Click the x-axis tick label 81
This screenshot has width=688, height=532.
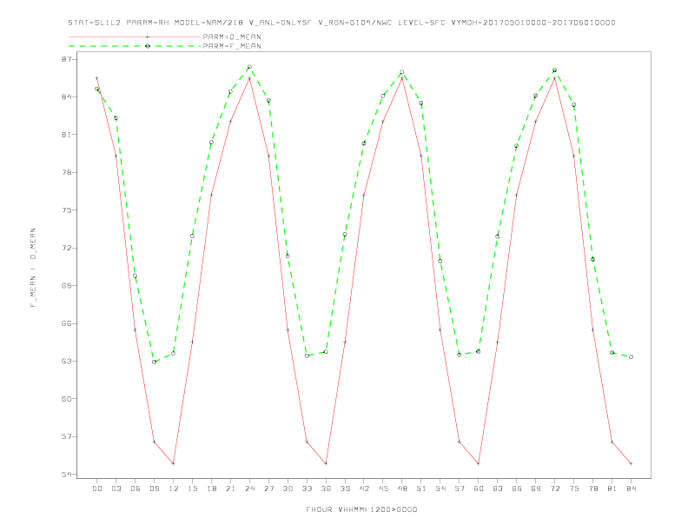(612, 489)
